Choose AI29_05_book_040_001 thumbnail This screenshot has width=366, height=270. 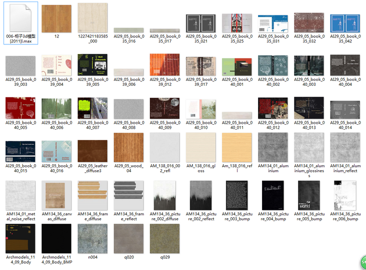pyautogui.click(x=237, y=67)
